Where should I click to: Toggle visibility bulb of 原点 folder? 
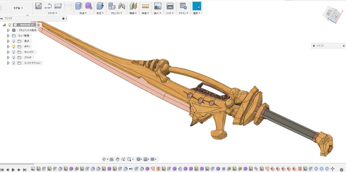(14, 41)
